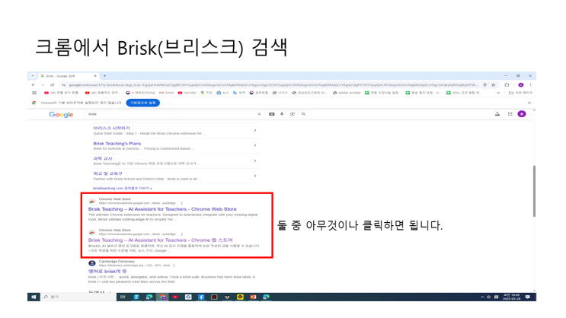Submit the search with the magnifier icon

pyautogui.click(x=304, y=114)
